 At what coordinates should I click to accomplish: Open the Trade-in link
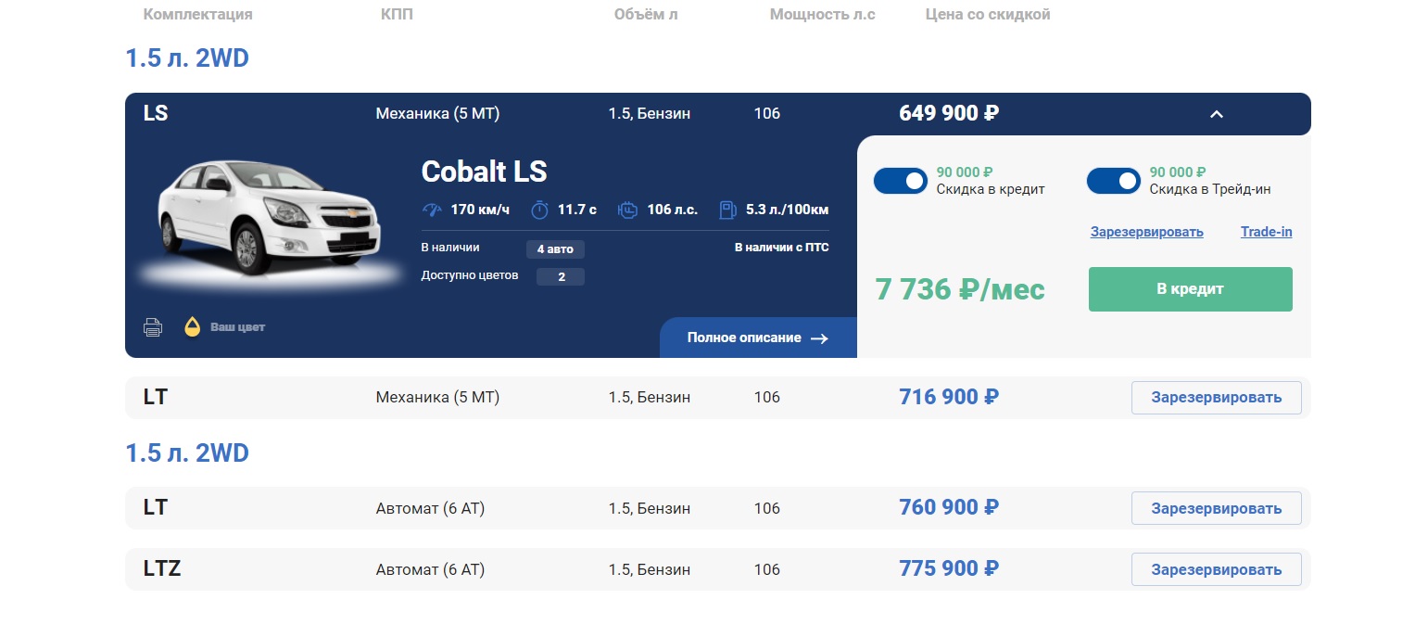click(x=1266, y=232)
